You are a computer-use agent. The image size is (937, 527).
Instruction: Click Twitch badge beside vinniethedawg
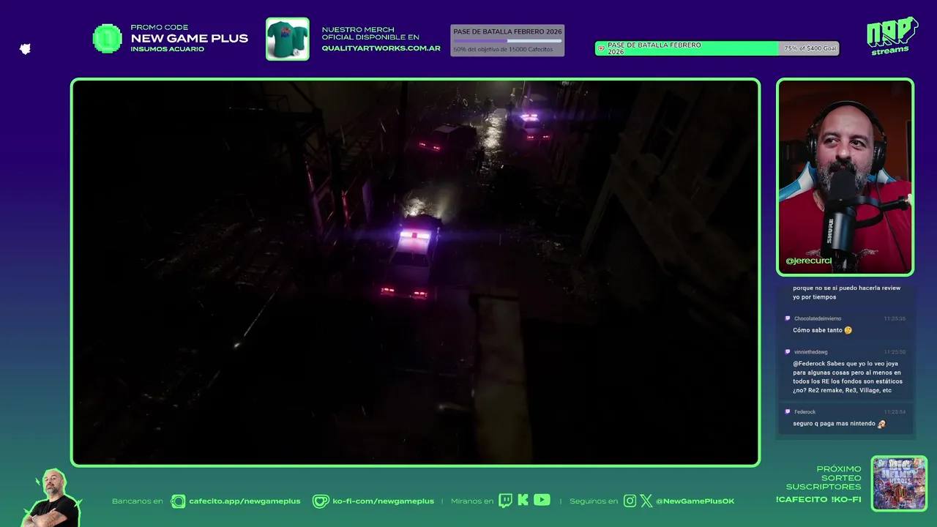[788, 352]
